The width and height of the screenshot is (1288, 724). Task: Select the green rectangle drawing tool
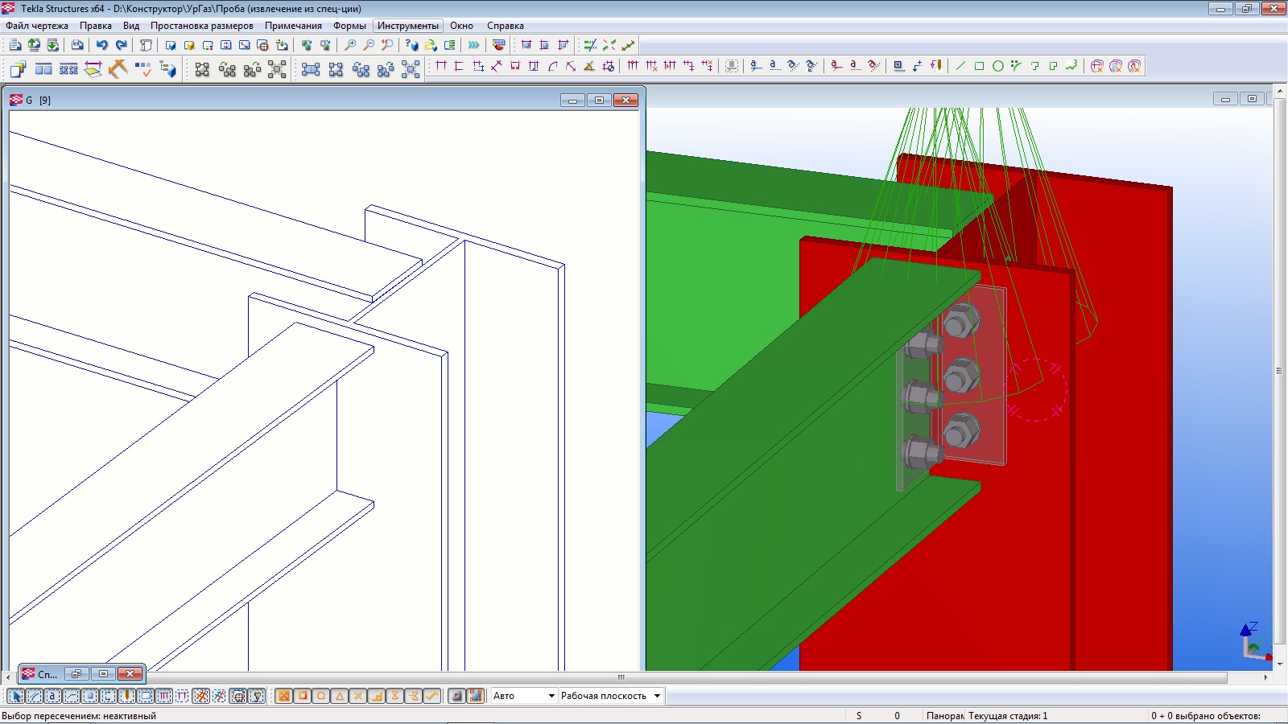tap(979, 66)
